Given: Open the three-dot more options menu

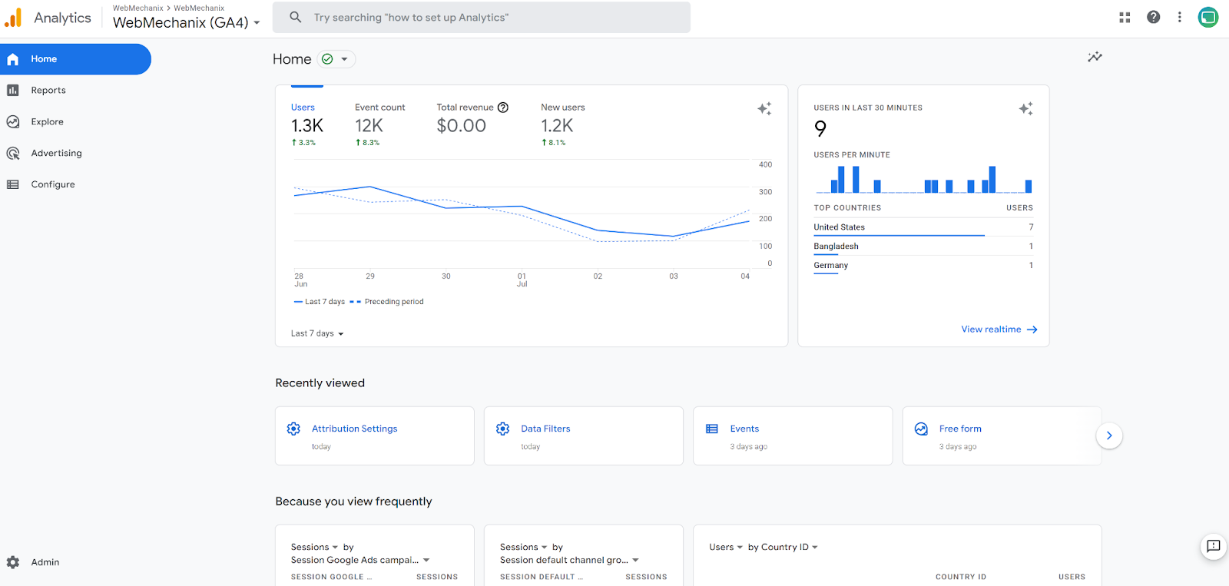Looking at the screenshot, I should [1180, 17].
